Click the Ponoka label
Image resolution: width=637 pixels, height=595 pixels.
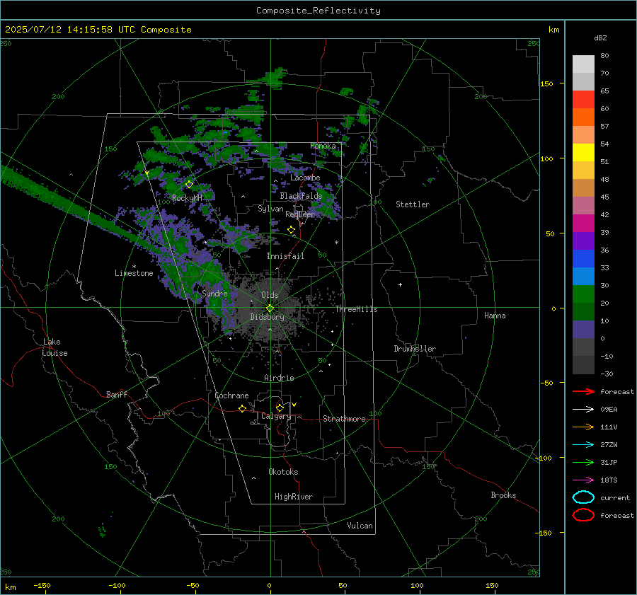pos(323,146)
